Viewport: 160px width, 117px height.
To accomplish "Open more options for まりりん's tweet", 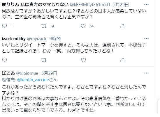I will pos(146,4).
